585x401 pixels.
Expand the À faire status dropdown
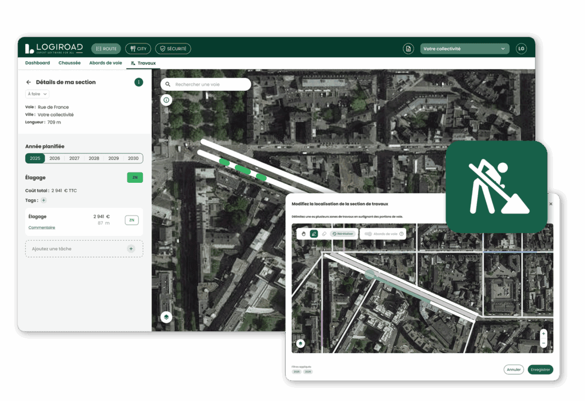click(x=37, y=94)
